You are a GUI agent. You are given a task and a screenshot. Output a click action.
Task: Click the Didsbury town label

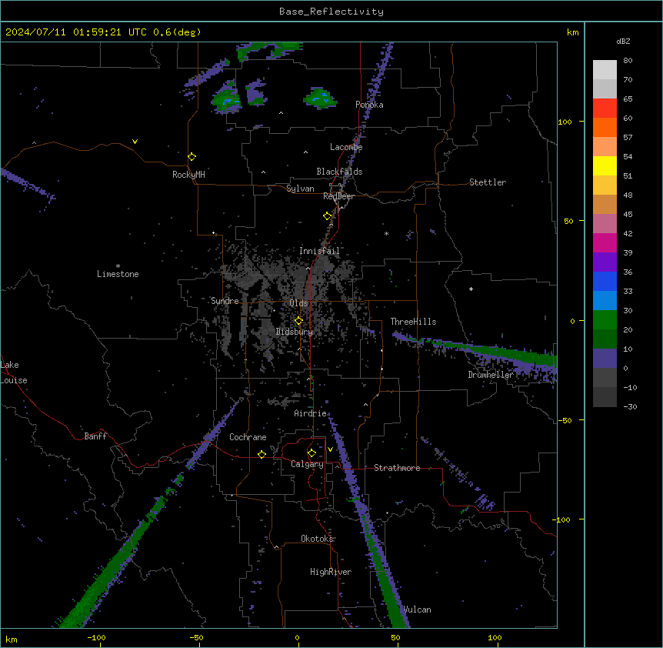(295, 332)
